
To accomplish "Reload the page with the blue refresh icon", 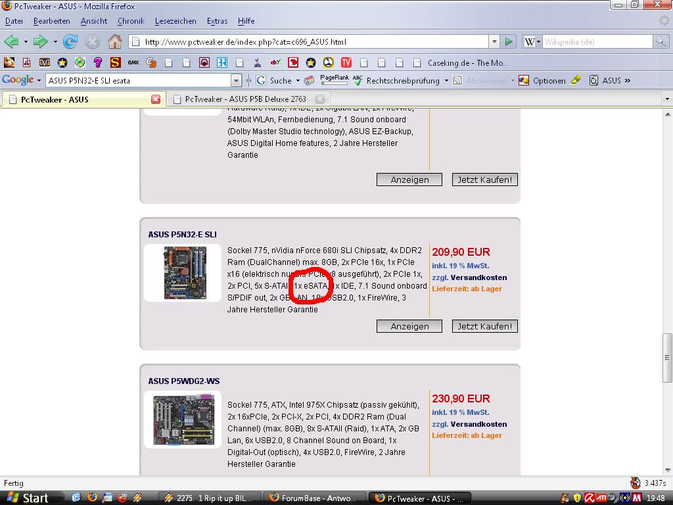I will [x=70, y=41].
